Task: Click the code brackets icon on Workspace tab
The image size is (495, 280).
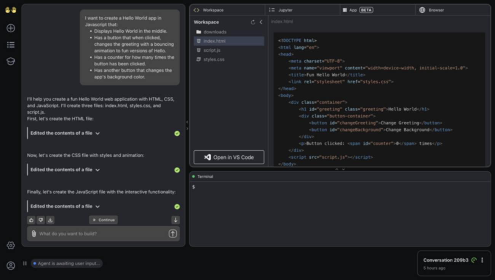Action: pos(196,10)
